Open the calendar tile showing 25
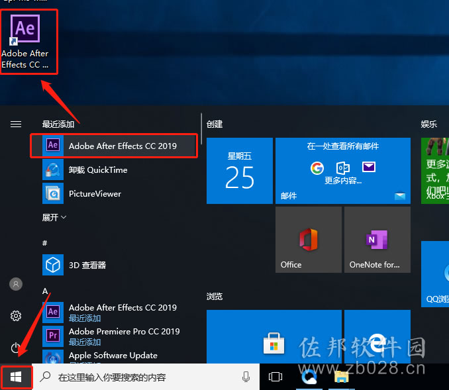Viewport: 449px width, 390px height. (x=240, y=171)
